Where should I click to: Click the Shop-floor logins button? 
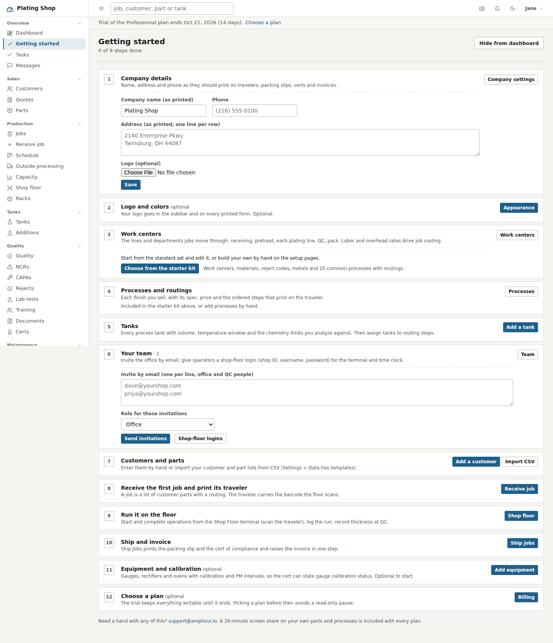200,439
